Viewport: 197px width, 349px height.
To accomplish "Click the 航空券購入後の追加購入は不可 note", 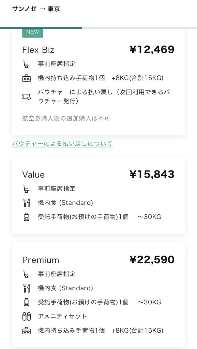I will click(x=66, y=118).
